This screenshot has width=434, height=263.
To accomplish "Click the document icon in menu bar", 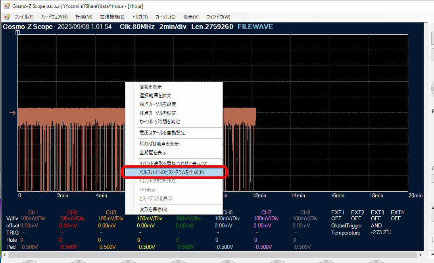I will pos(7,17).
